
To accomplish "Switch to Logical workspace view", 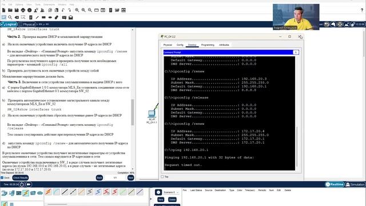I will [x=9, y=24].
